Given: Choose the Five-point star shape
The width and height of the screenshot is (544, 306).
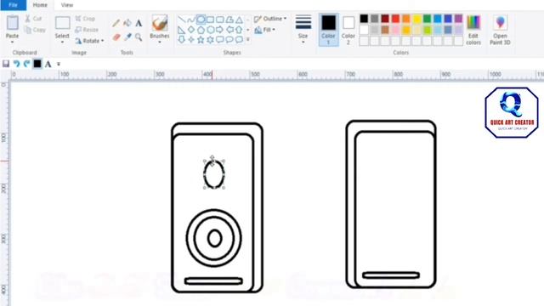Looking at the screenshot, I should pos(201,40).
